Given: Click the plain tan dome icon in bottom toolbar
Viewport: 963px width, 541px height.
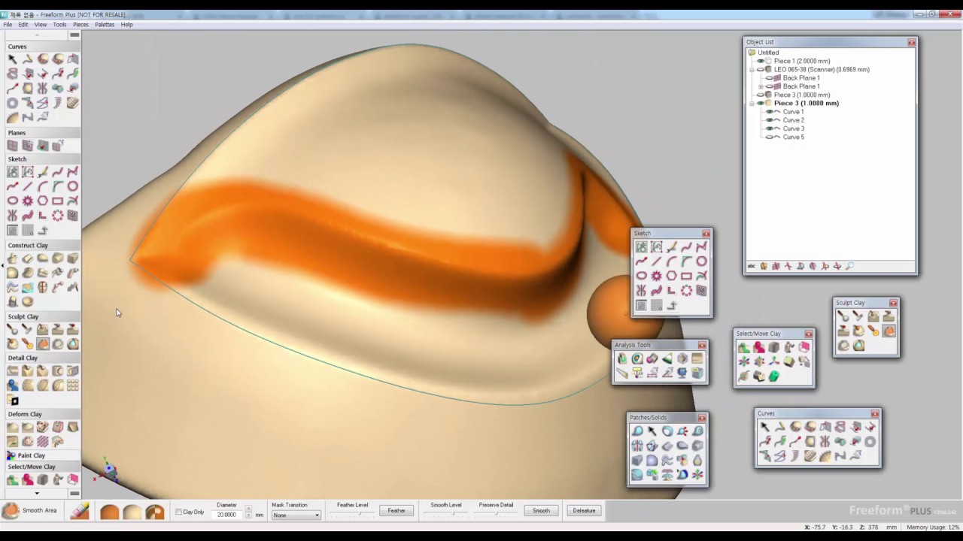Looking at the screenshot, I should pos(132,512).
